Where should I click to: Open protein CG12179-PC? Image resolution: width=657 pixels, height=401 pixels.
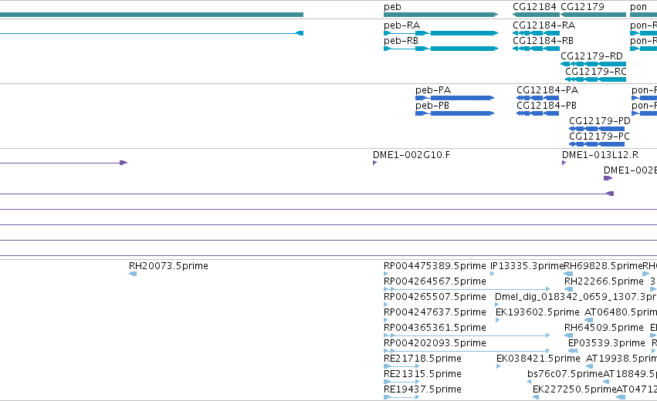(x=599, y=136)
